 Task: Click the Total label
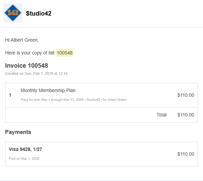coord(161,115)
